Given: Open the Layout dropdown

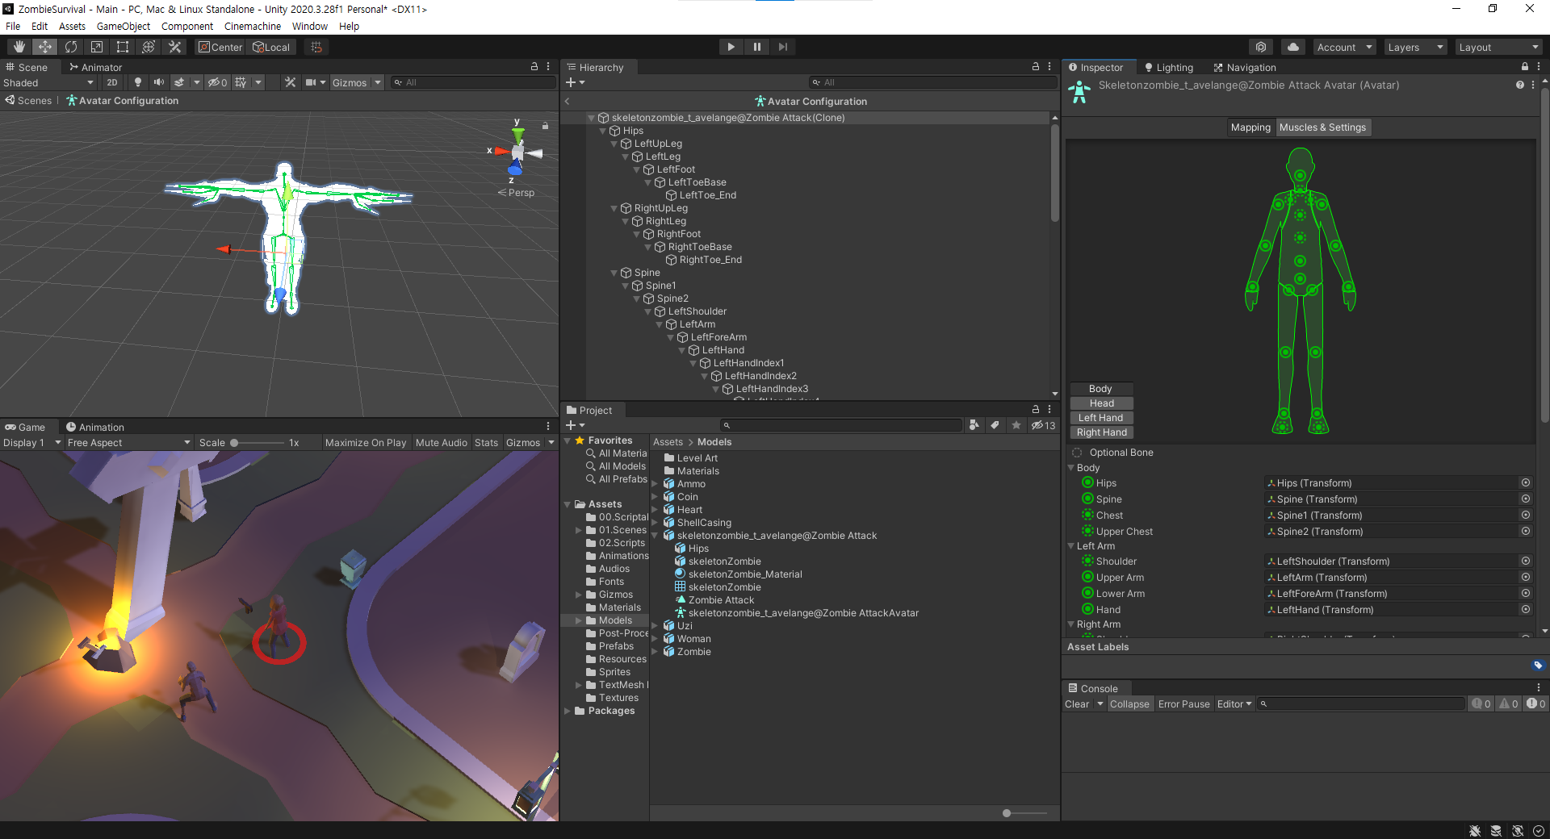Looking at the screenshot, I should (x=1498, y=47).
